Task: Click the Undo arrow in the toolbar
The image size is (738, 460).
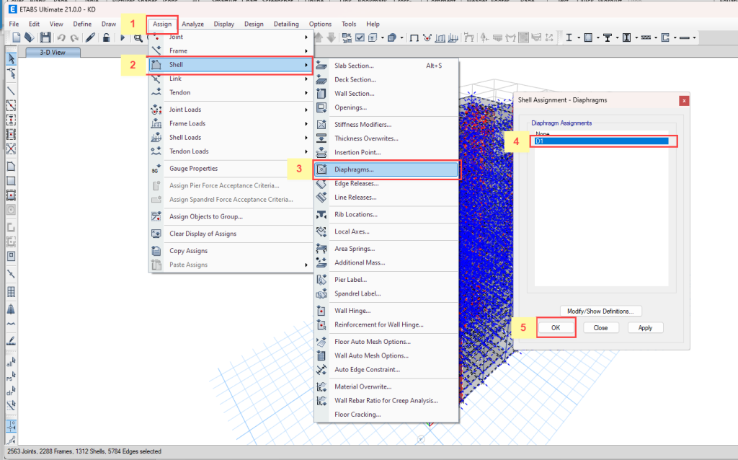Action: click(x=61, y=37)
